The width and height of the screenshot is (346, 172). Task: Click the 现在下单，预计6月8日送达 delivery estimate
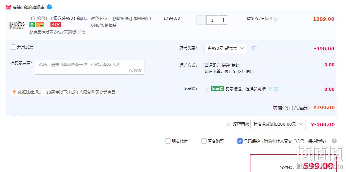click(x=229, y=72)
